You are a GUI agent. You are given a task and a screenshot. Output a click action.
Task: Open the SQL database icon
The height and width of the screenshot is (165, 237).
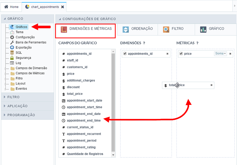(x=12, y=53)
